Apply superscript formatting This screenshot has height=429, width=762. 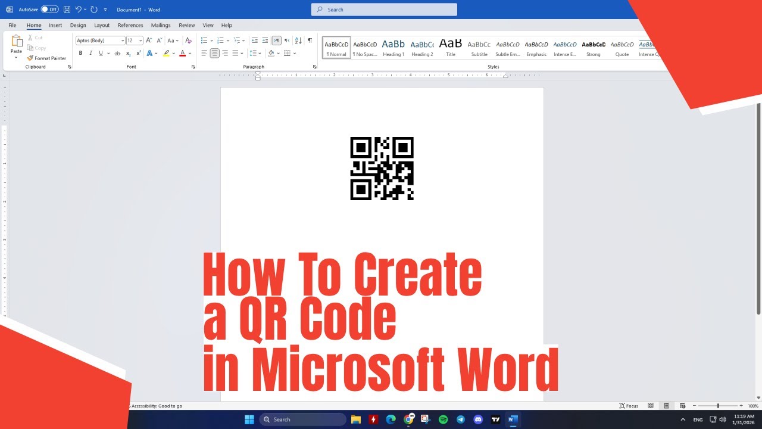(138, 53)
